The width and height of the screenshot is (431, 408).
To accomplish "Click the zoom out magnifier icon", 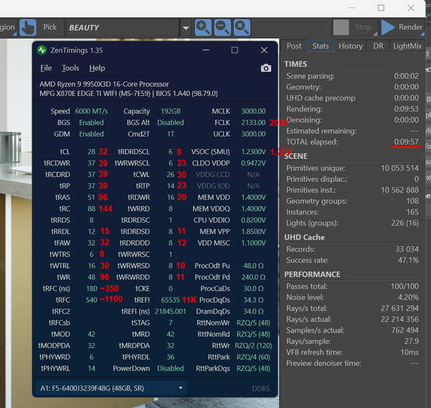I will 222,27.
